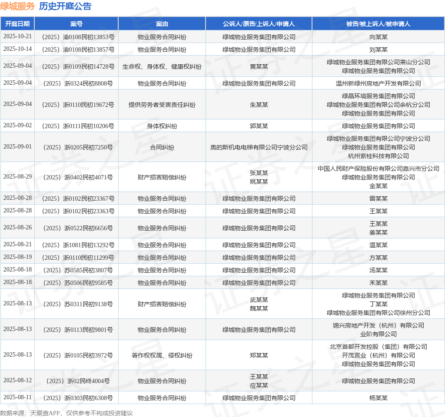Select the 案号 column header
This screenshot has width=445, height=417.
point(76,24)
